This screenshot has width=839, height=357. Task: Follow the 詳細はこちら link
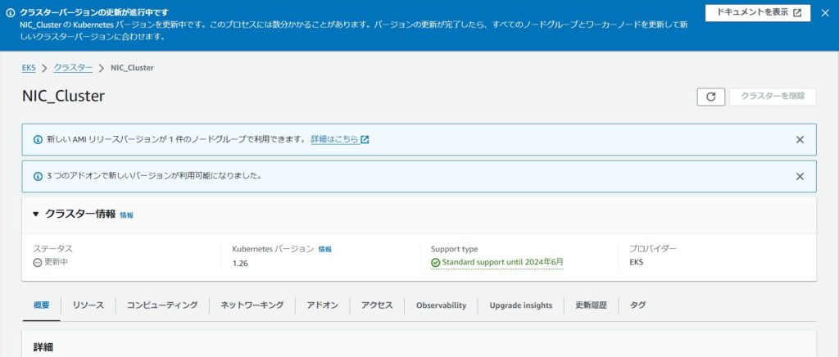334,139
